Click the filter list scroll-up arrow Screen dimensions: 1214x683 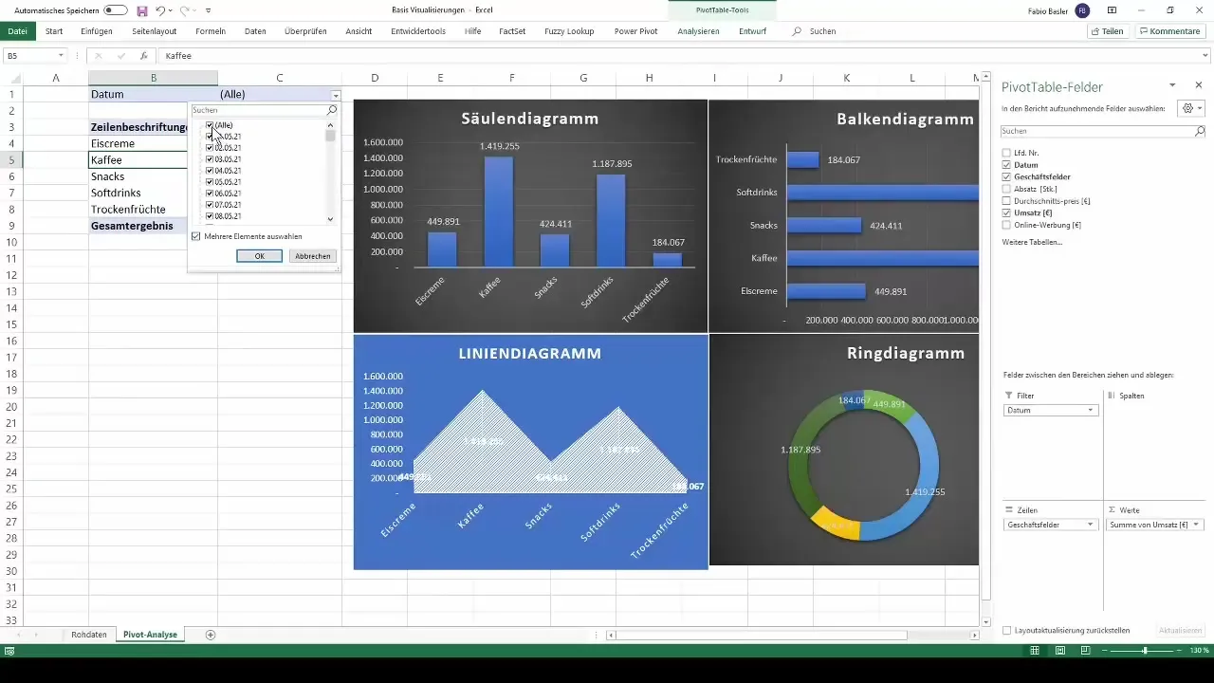coord(330,125)
